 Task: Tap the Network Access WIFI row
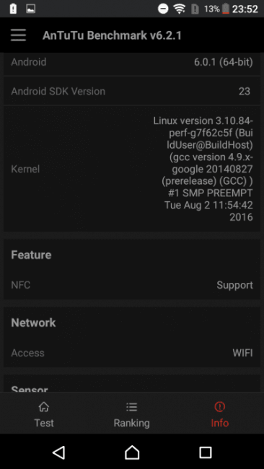tap(132, 353)
